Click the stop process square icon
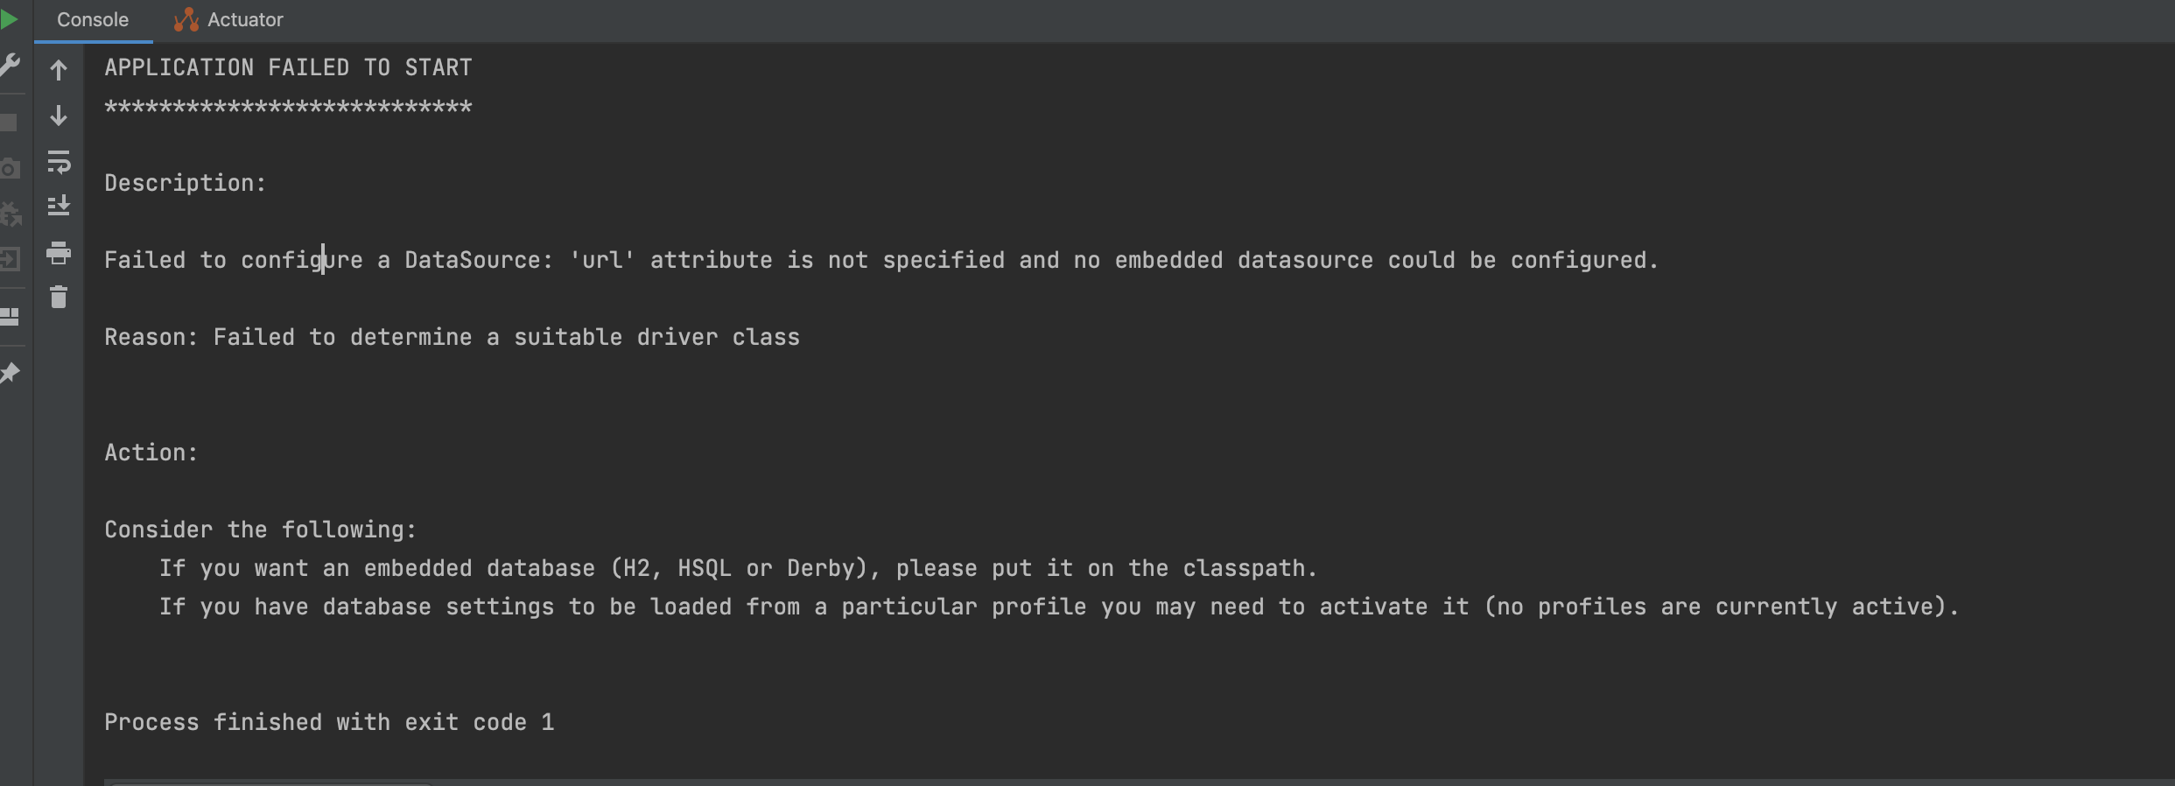The height and width of the screenshot is (786, 2175). coord(11,123)
